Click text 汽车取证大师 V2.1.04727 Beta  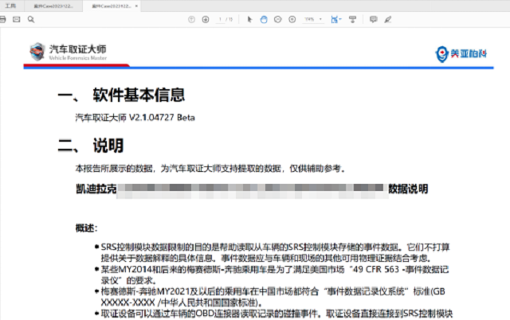(x=135, y=117)
